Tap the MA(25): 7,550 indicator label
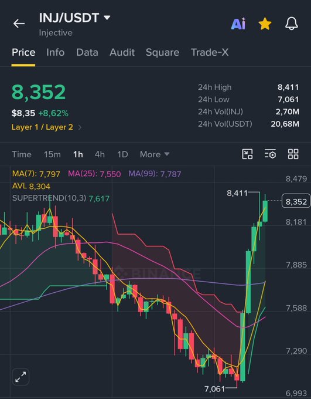 (94, 174)
